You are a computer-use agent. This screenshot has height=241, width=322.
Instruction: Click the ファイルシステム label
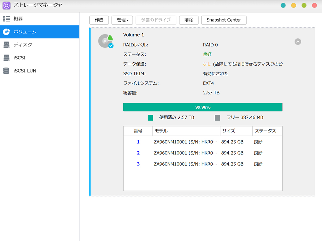pyautogui.click(x=141, y=83)
